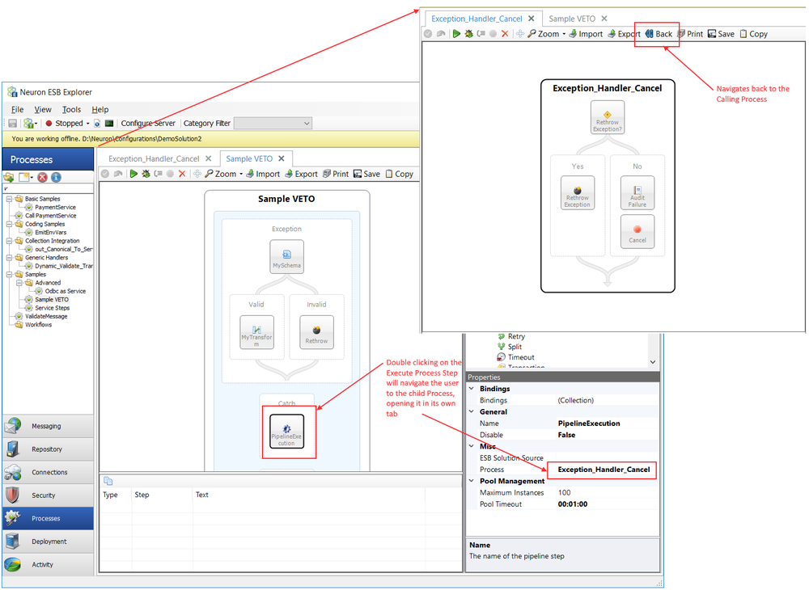Collapse the General category in Properties

[472, 411]
